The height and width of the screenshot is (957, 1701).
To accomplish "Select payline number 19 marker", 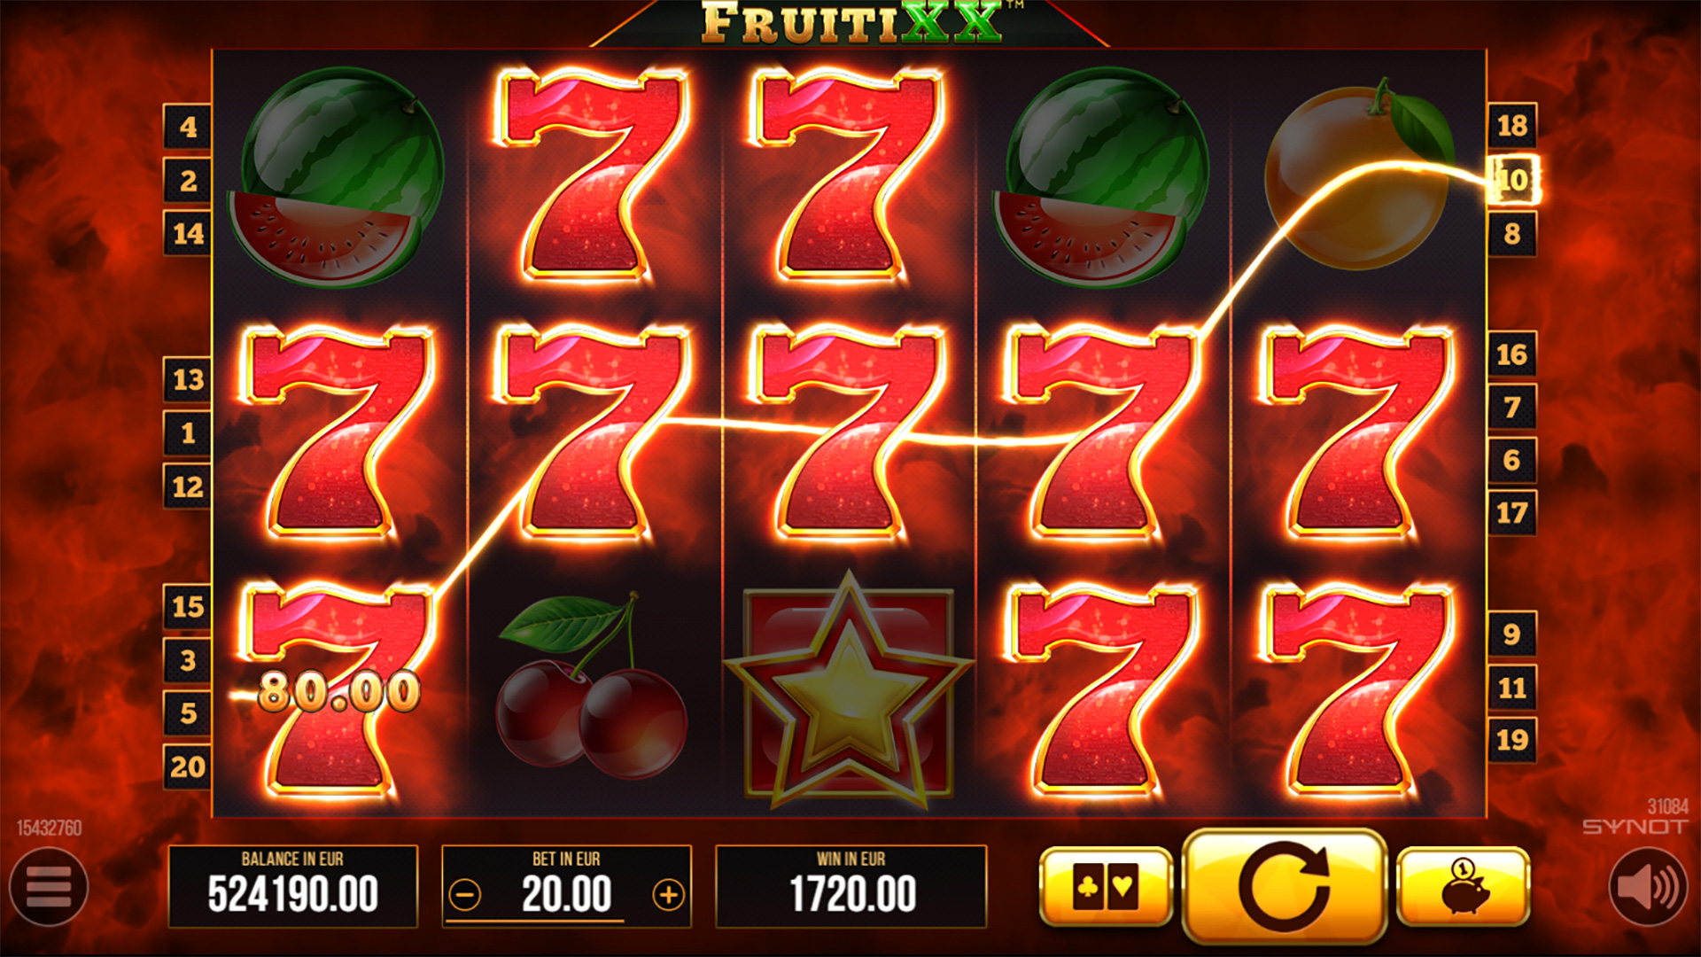I will click(1512, 740).
